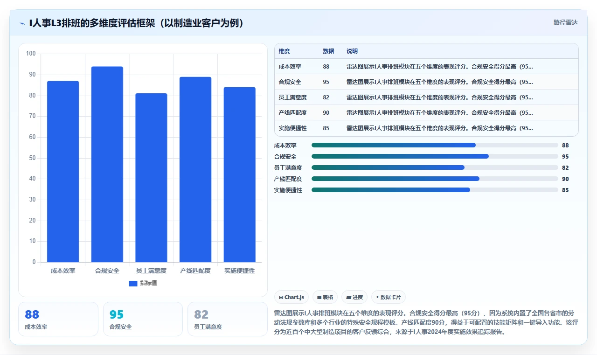The image size is (597, 355).
Task: Click the 成本效率 progress bar
Action: pos(435,145)
